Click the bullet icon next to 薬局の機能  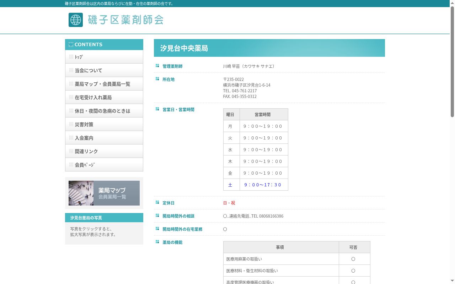(x=157, y=242)
